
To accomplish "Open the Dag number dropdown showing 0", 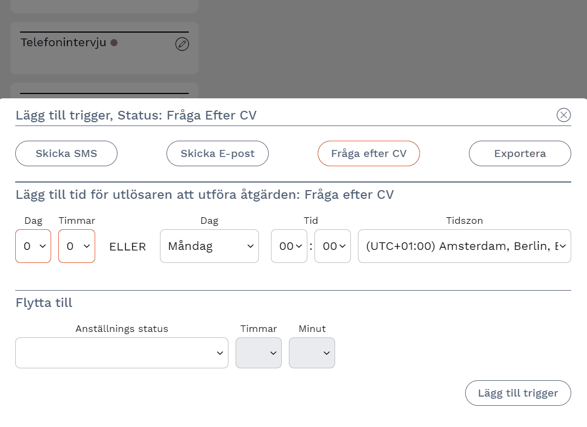I will (33, 246).
